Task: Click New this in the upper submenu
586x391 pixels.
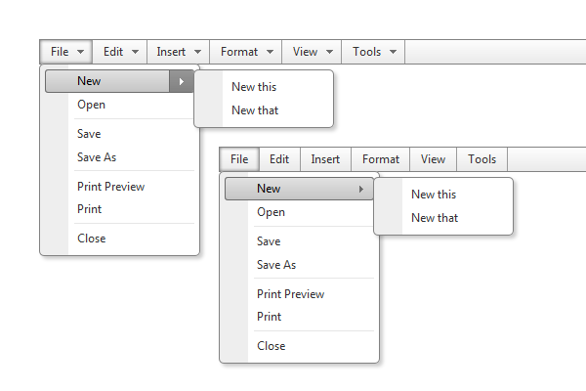Action: coord(254,87)
